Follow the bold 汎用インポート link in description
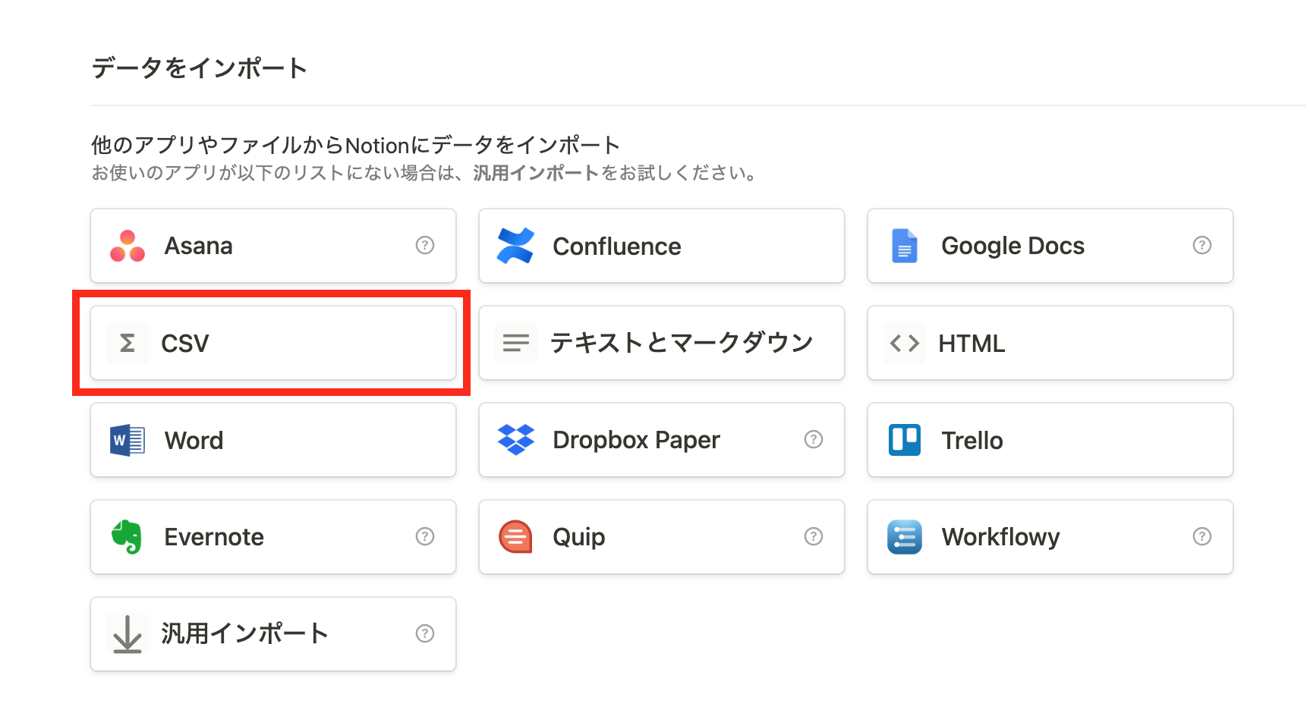 pos(537,173)
